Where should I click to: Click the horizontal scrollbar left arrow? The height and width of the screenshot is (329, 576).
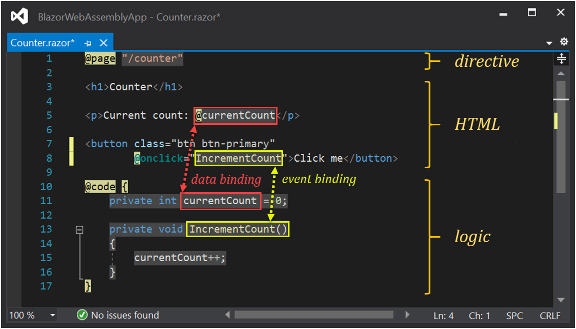[227, 315]
